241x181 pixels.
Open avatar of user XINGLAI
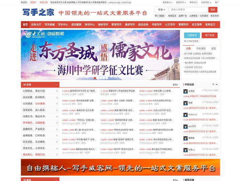click(185, 115)
